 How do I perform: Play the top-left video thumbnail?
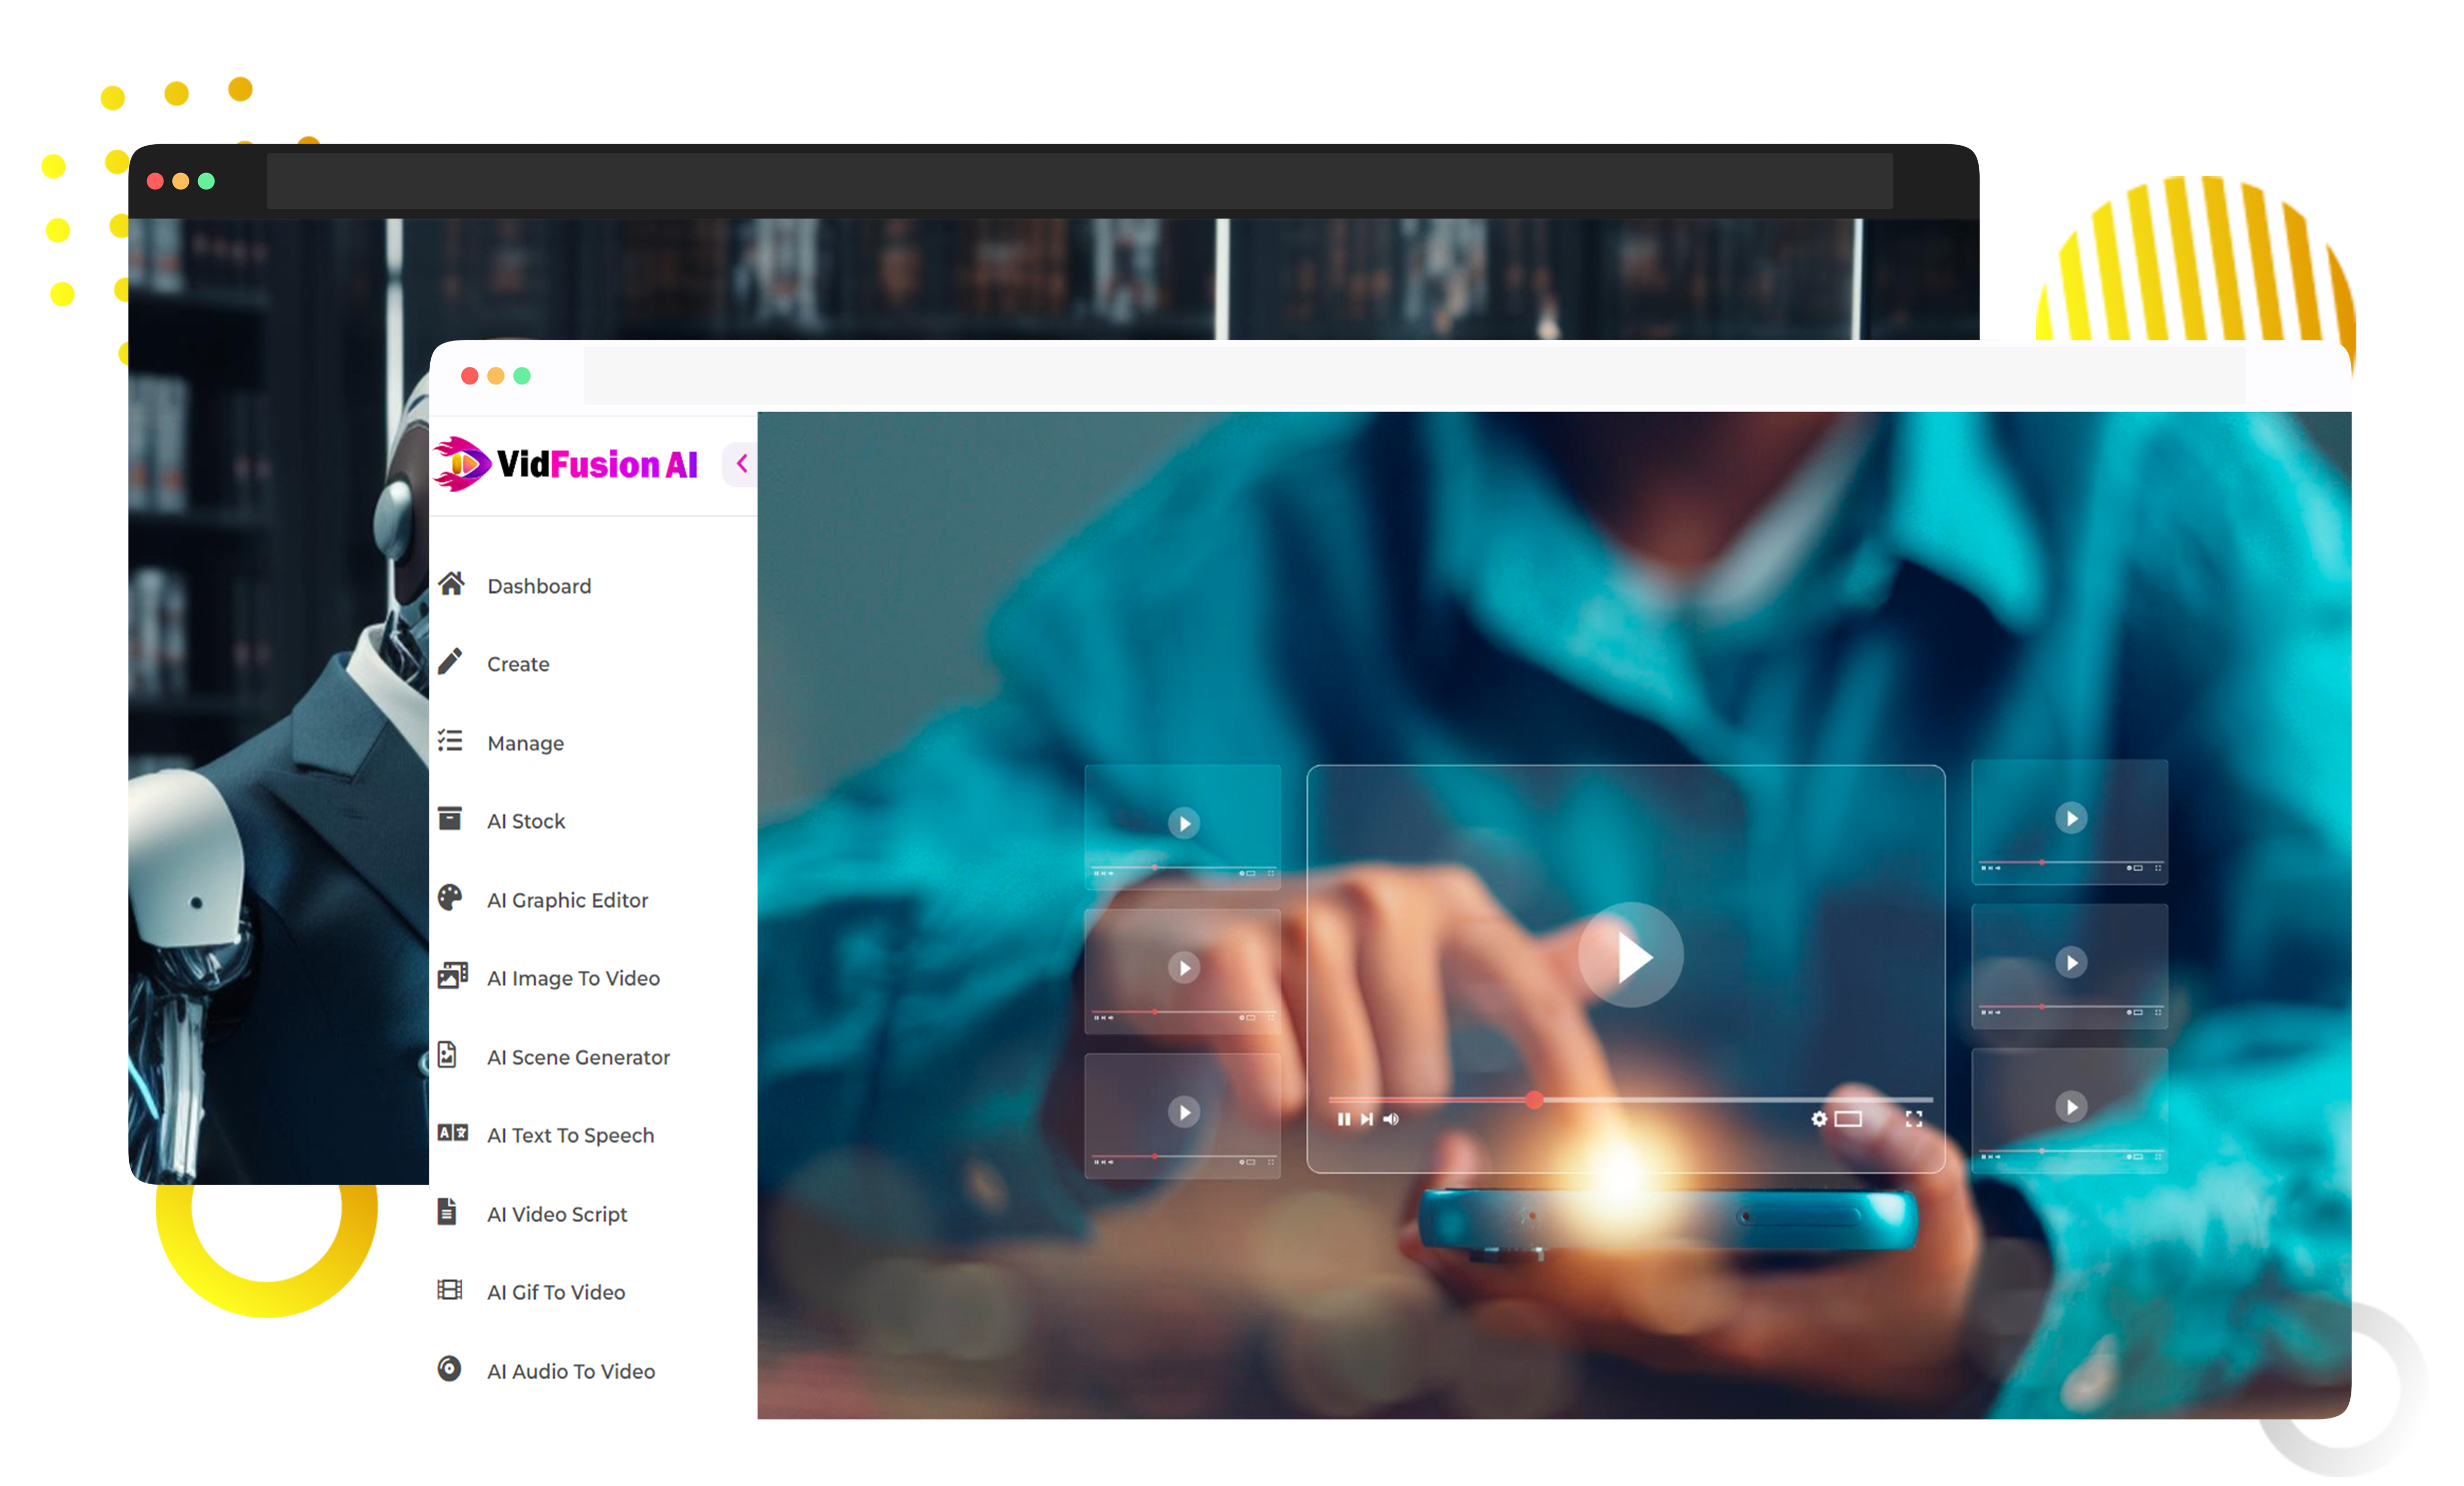pyautogui.click(x=1184, y=823)
